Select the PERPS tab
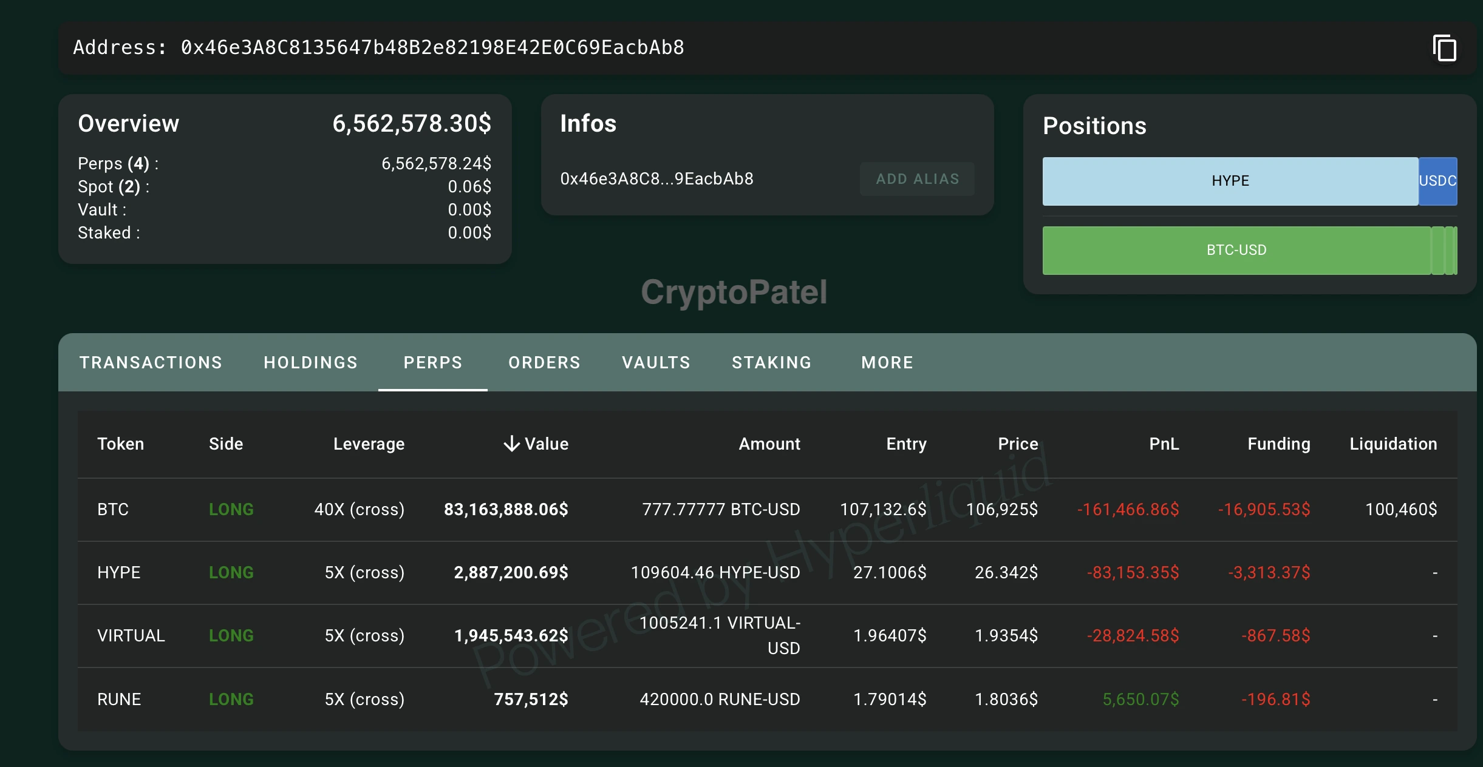 coord(433,362)
